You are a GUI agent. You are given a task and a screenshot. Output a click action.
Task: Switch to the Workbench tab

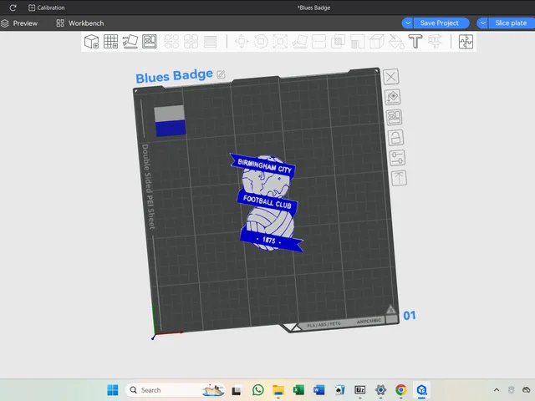[x=80, y=23]
